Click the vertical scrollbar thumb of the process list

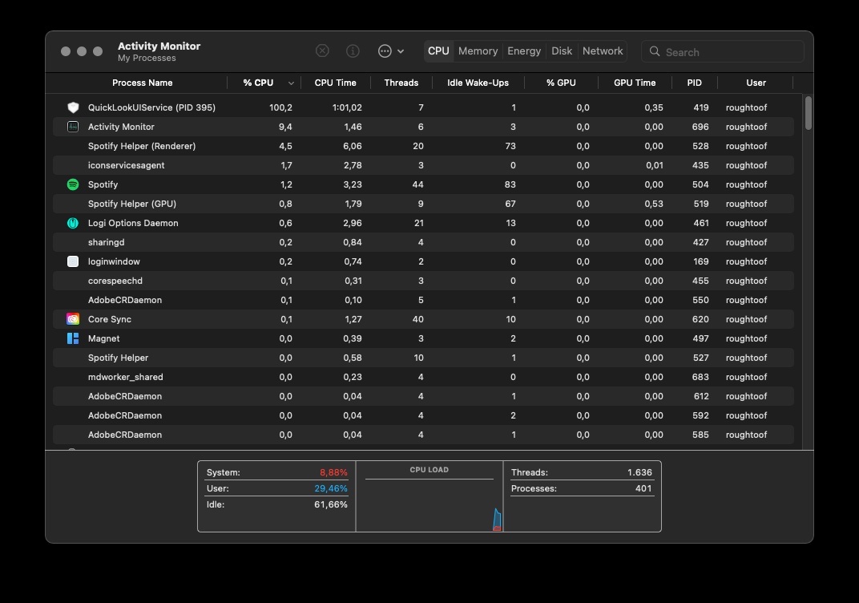click(808, 113)
